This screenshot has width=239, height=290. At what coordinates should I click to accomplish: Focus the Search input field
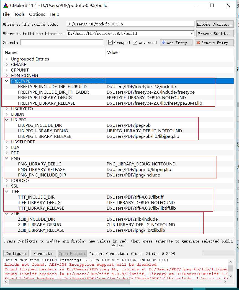[x=62, y=42]
